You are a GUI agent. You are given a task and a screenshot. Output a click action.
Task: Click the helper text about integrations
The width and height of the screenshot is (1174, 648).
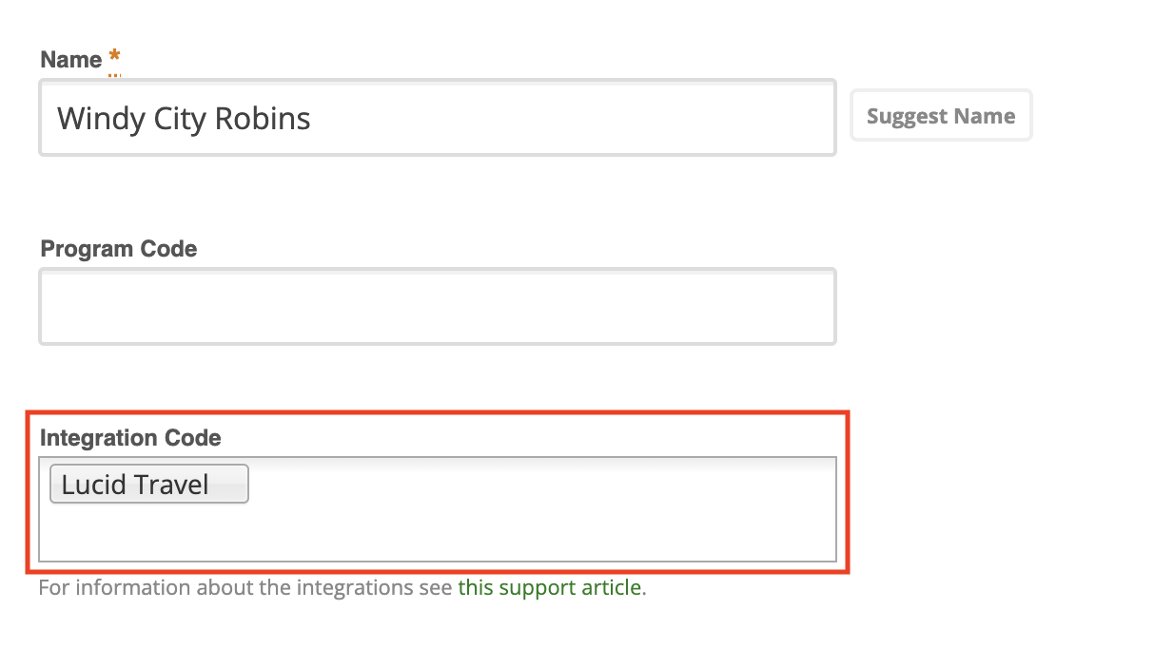(x=342, y=587)
